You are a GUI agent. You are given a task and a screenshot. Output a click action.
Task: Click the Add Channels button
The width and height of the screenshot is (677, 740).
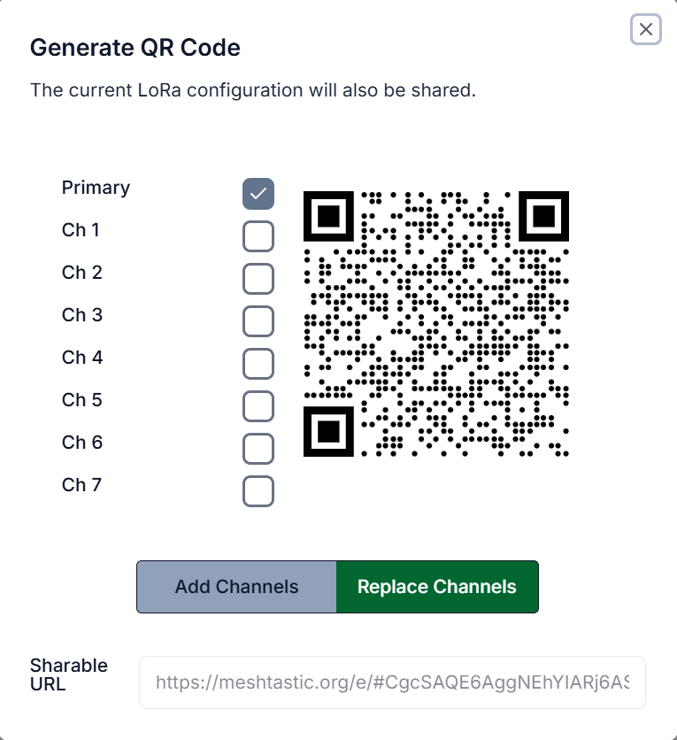[x=236, y=586]
